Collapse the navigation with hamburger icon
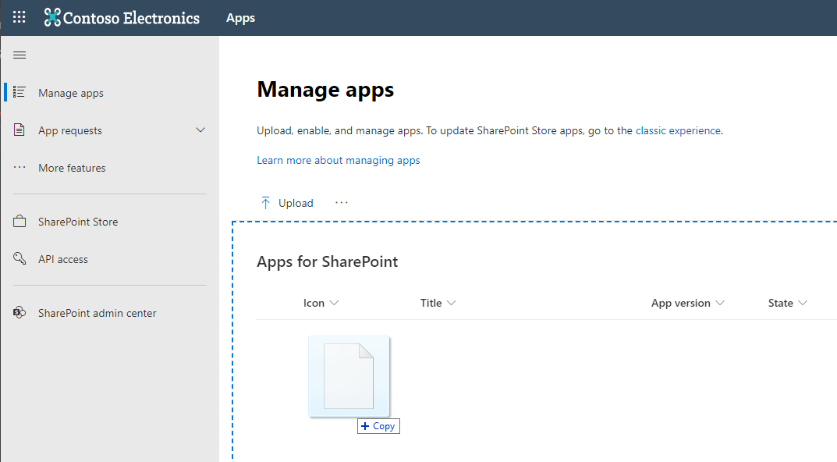 pyautogui.click(x=20, y=55)
